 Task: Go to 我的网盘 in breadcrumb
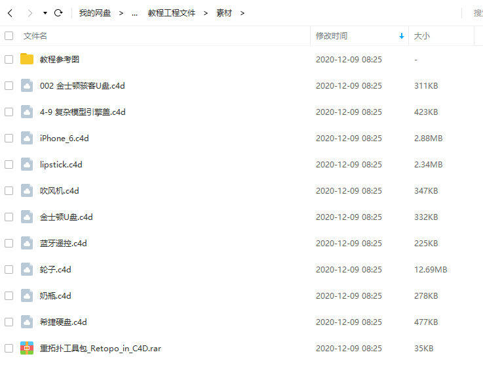(95, 13)
